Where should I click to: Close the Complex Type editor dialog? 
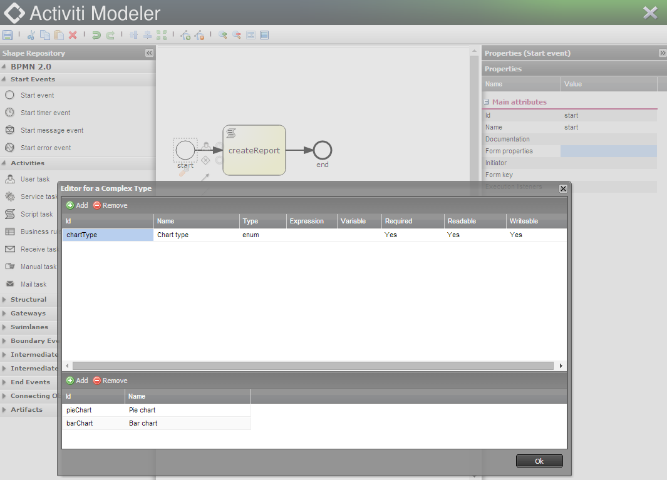click(x=563, y=189)
